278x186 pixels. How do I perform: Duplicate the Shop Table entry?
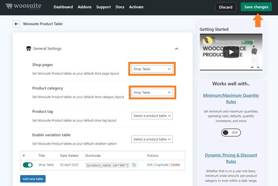[x=161, y=165]
